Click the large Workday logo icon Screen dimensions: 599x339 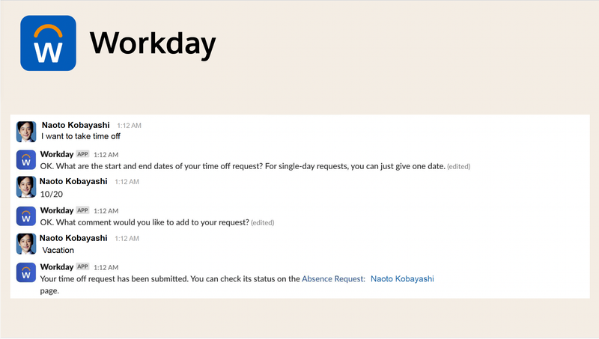tap(48, 43)
